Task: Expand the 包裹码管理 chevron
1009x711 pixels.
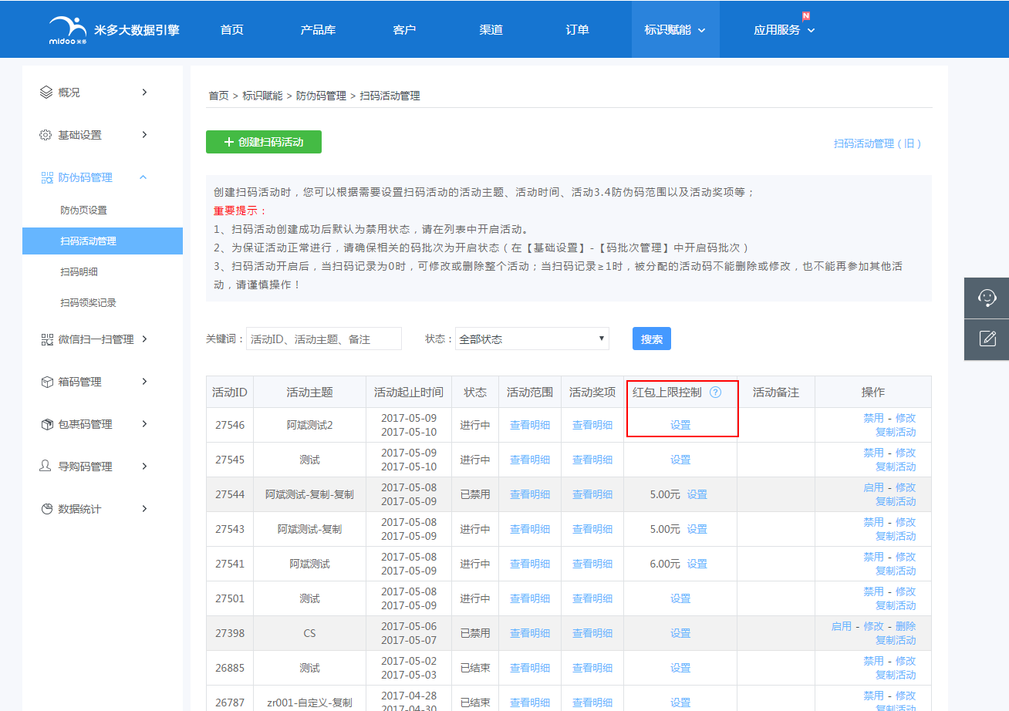Action: tap(144, 424)
